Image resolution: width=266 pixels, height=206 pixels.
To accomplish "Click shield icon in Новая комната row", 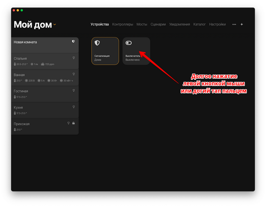I will point(73,42).
